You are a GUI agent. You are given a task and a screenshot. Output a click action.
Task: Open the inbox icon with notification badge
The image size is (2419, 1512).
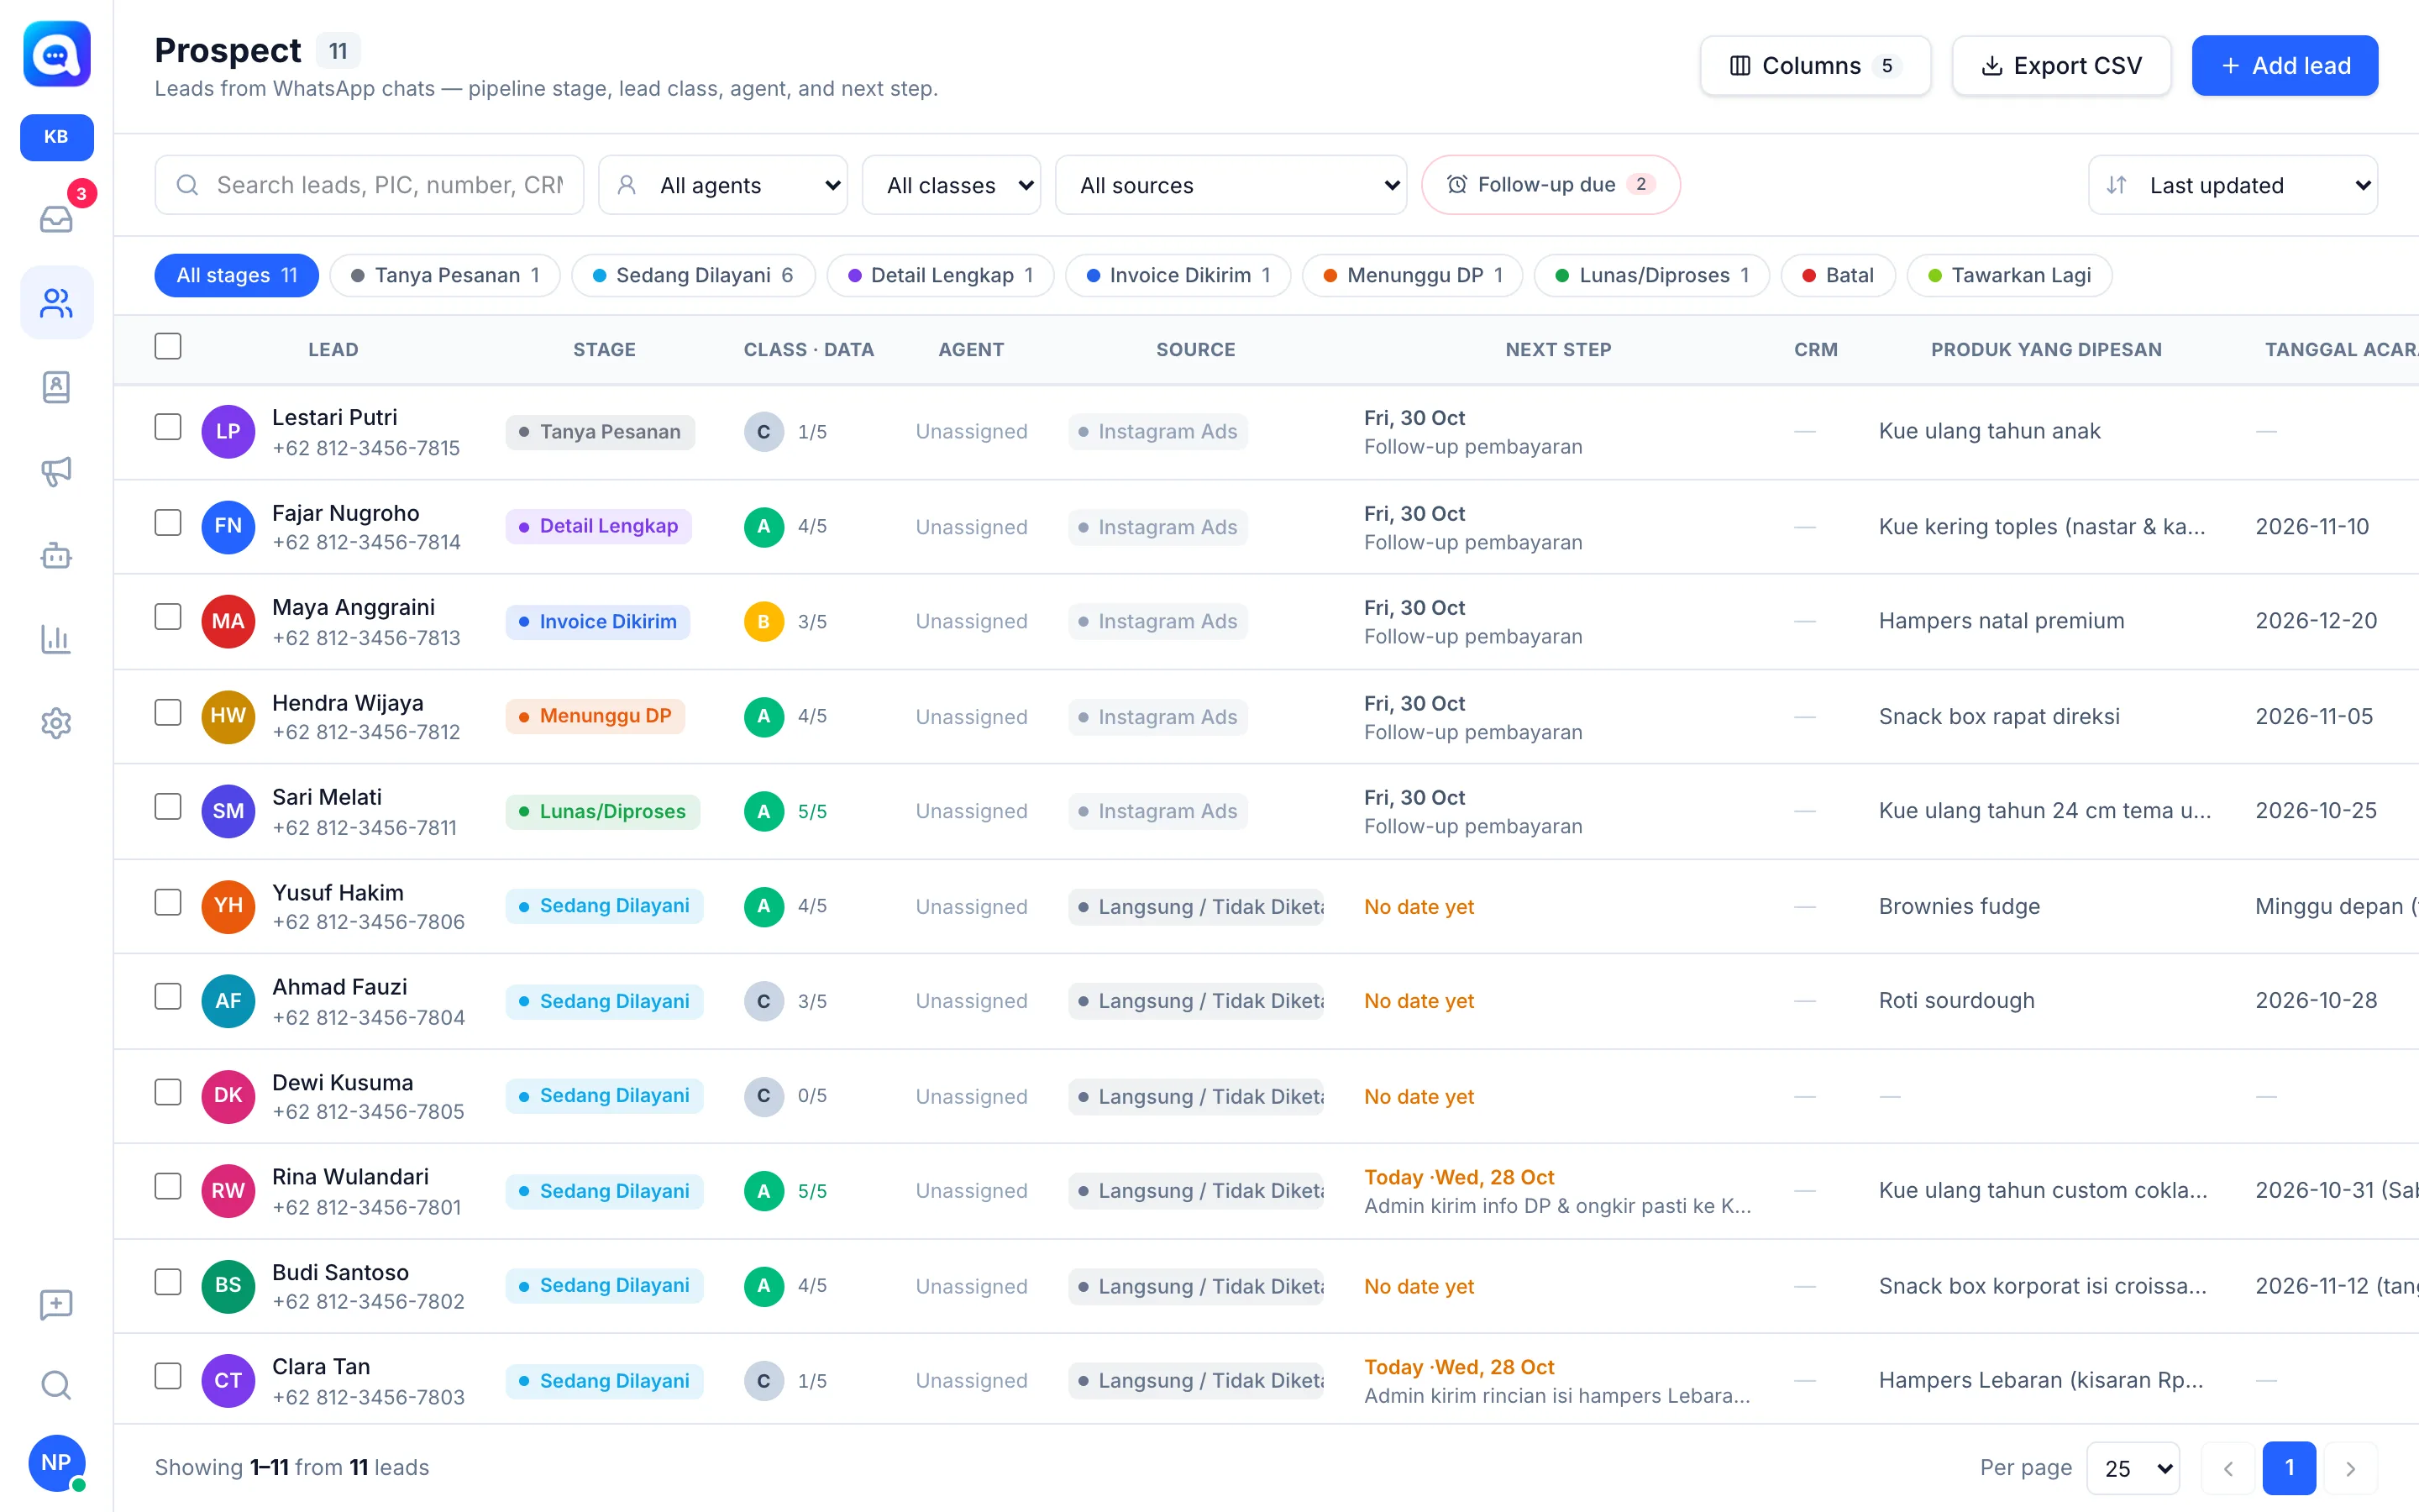pos(56,218)
